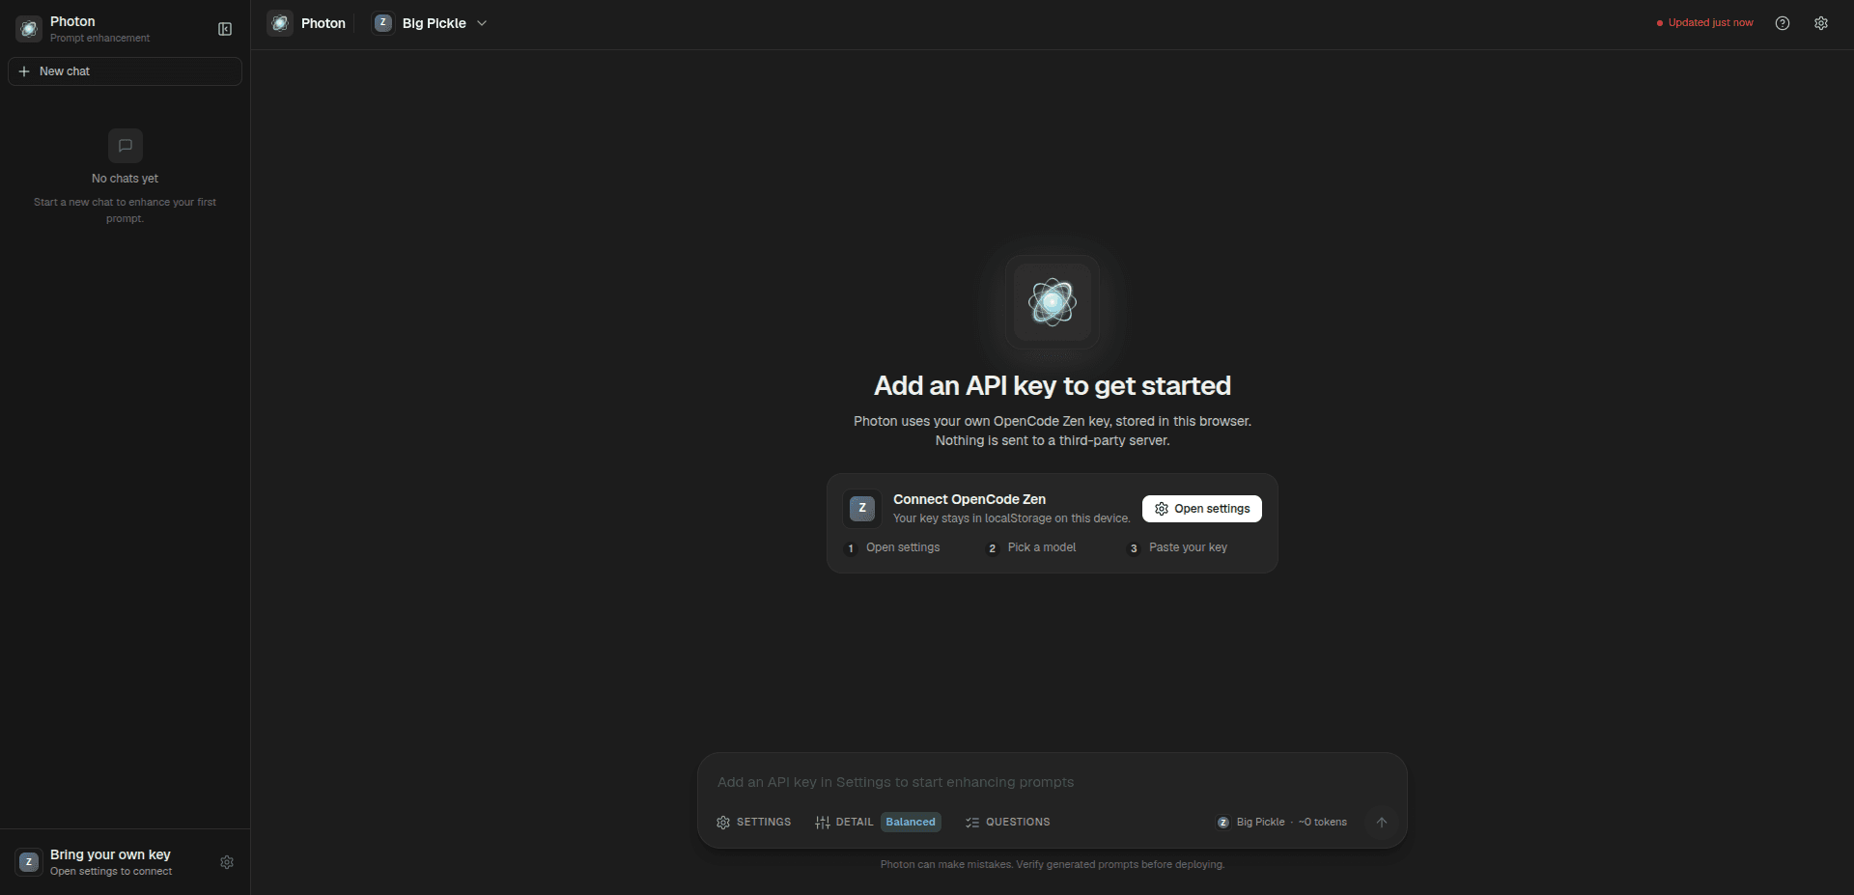This screenshot has width=1854, height=895.
Task: Click the send arrow button in the prompt box
Action: (1382, 823)
